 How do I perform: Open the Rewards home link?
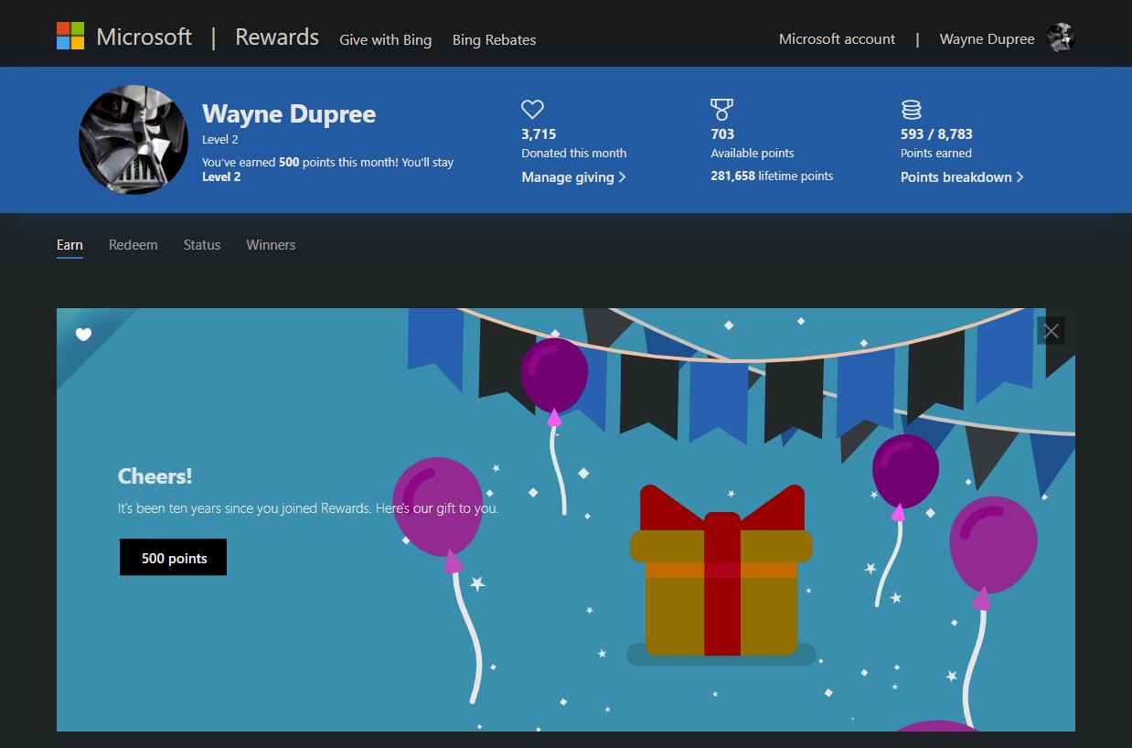(277, 37)
